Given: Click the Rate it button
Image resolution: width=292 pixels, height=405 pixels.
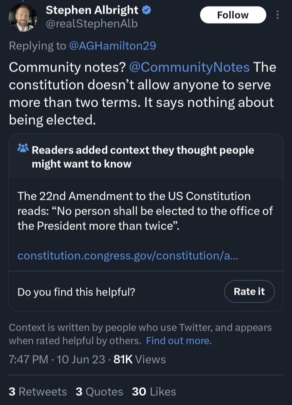Looking at the screenshot, I should pos(249,291).
